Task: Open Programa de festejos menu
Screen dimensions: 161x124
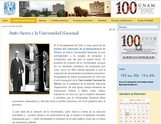Action: click(x=83, y=20)
